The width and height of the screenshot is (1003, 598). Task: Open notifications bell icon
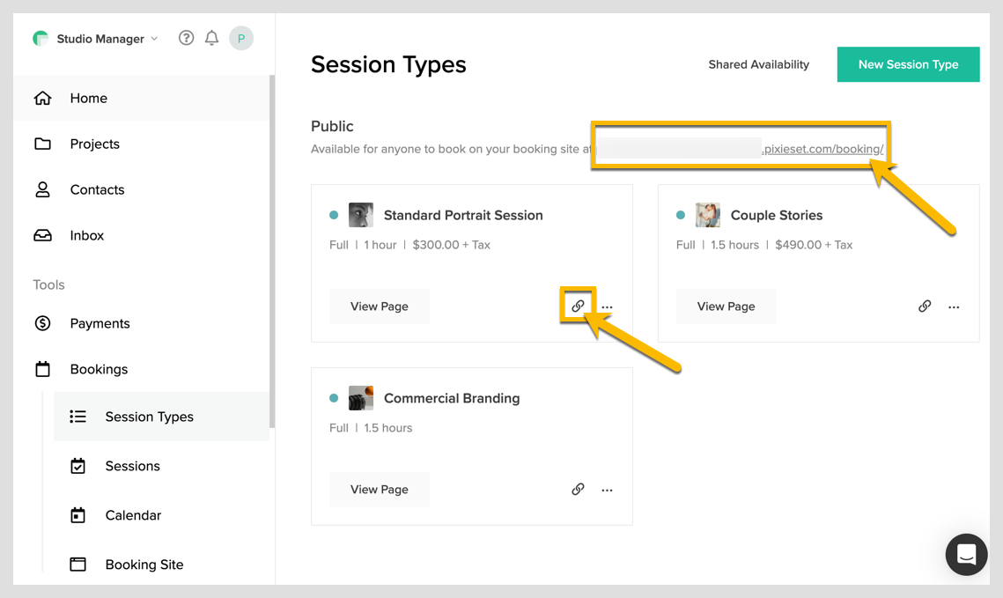click(211, 38)
